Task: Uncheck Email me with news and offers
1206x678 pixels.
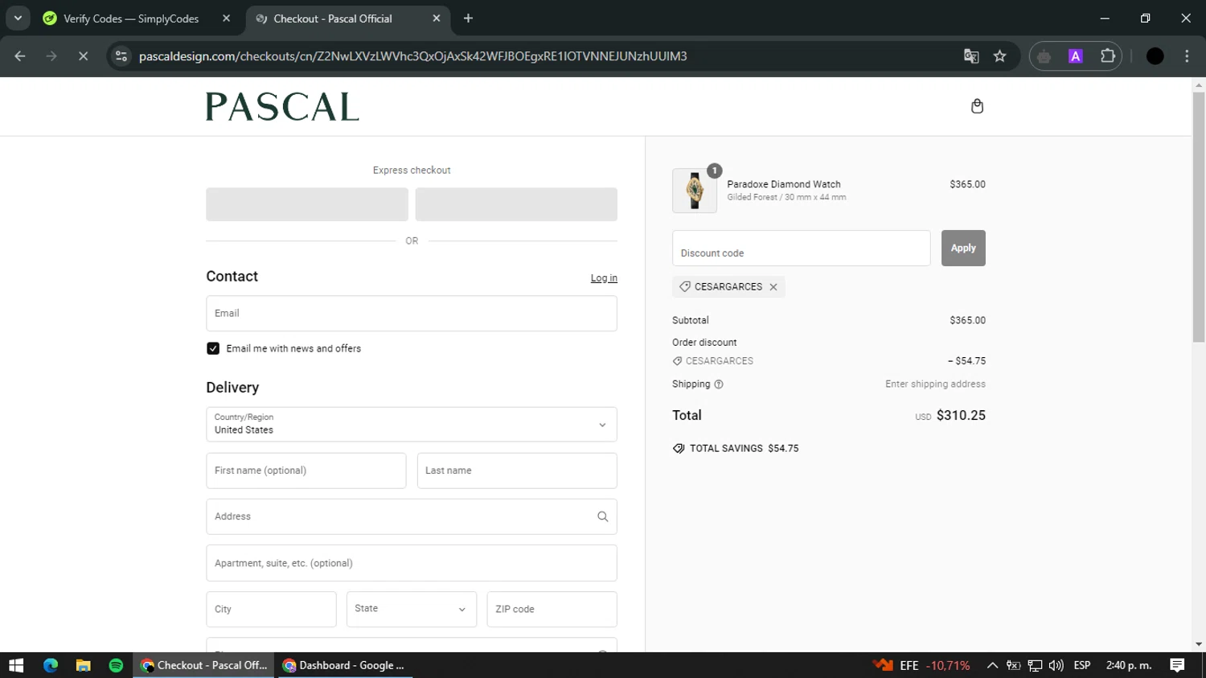Action: click(x=213, y=348)
